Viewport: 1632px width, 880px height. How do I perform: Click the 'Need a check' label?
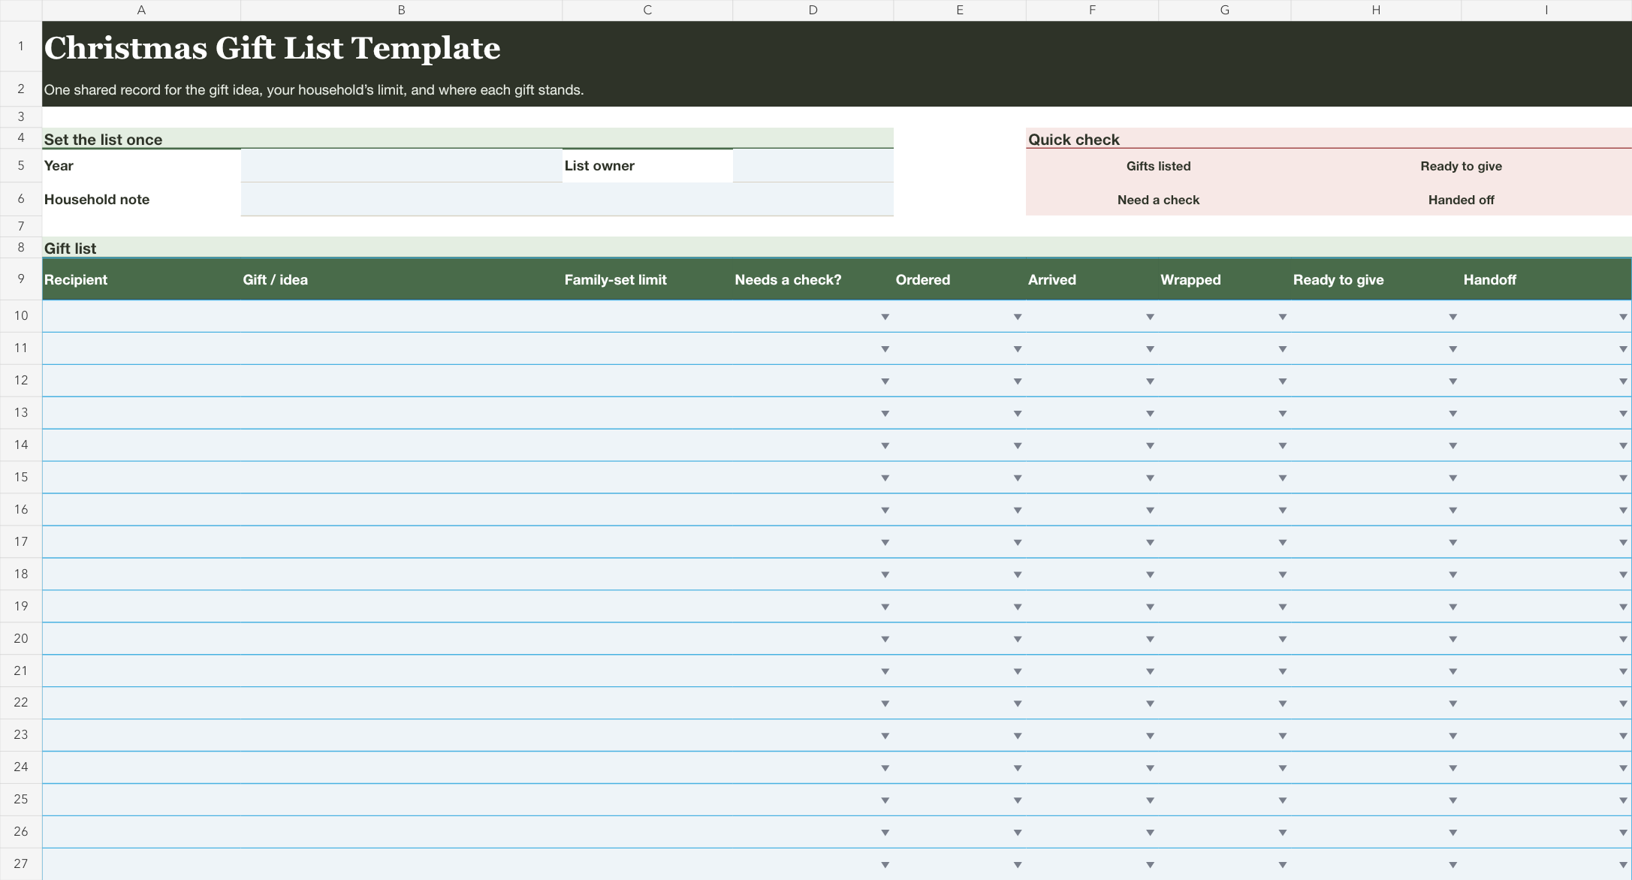coord(1158,200)
